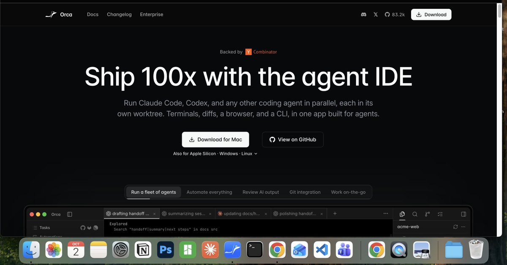Open Photoshop from the Dock
The height and width of the screenshot is (265, 507).
[x=165, y=250]
